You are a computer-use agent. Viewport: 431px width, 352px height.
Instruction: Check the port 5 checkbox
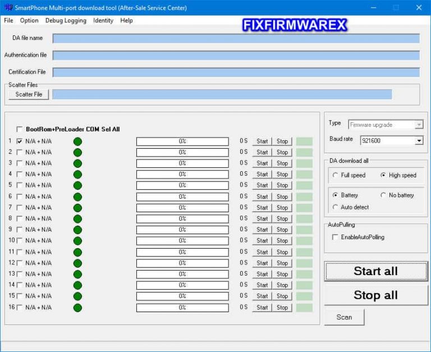coord(20,185)
